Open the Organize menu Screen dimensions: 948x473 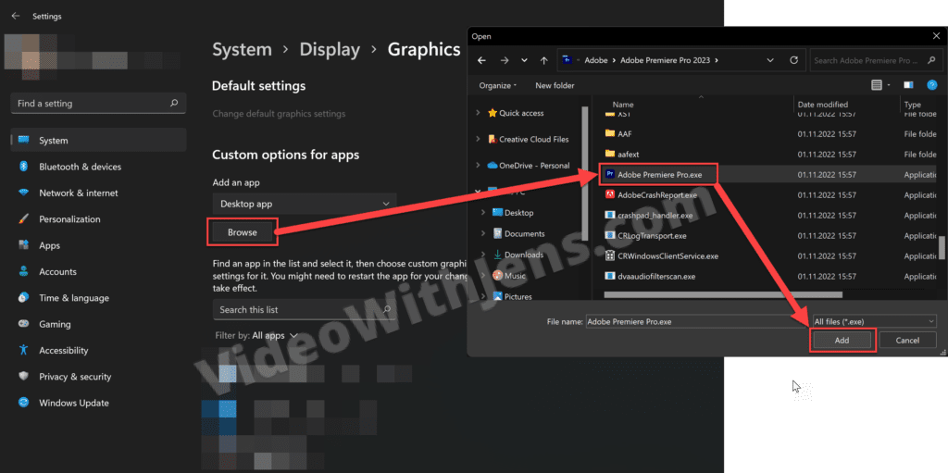point(497,85)
